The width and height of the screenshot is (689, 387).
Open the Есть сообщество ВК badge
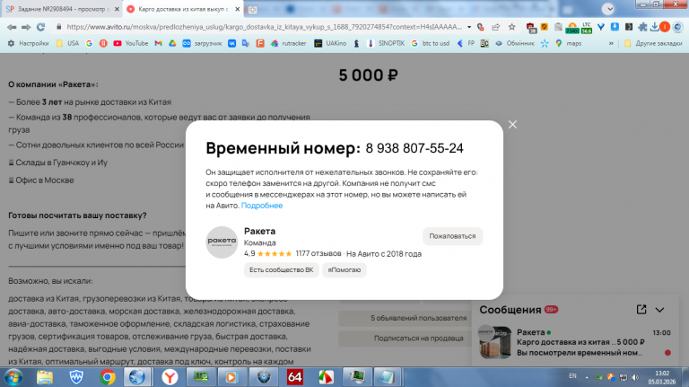(x=281, y=269)
